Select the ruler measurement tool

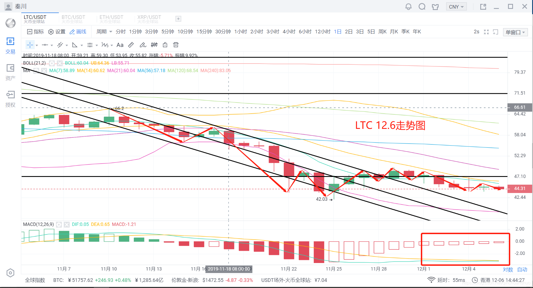click(131, 45)
